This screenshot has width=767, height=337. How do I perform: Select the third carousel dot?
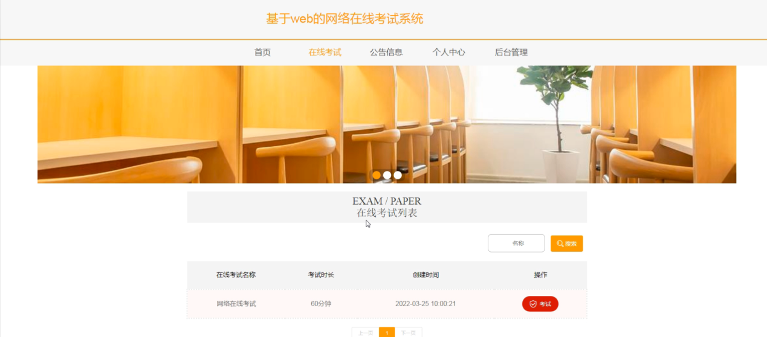coord(398,175)
